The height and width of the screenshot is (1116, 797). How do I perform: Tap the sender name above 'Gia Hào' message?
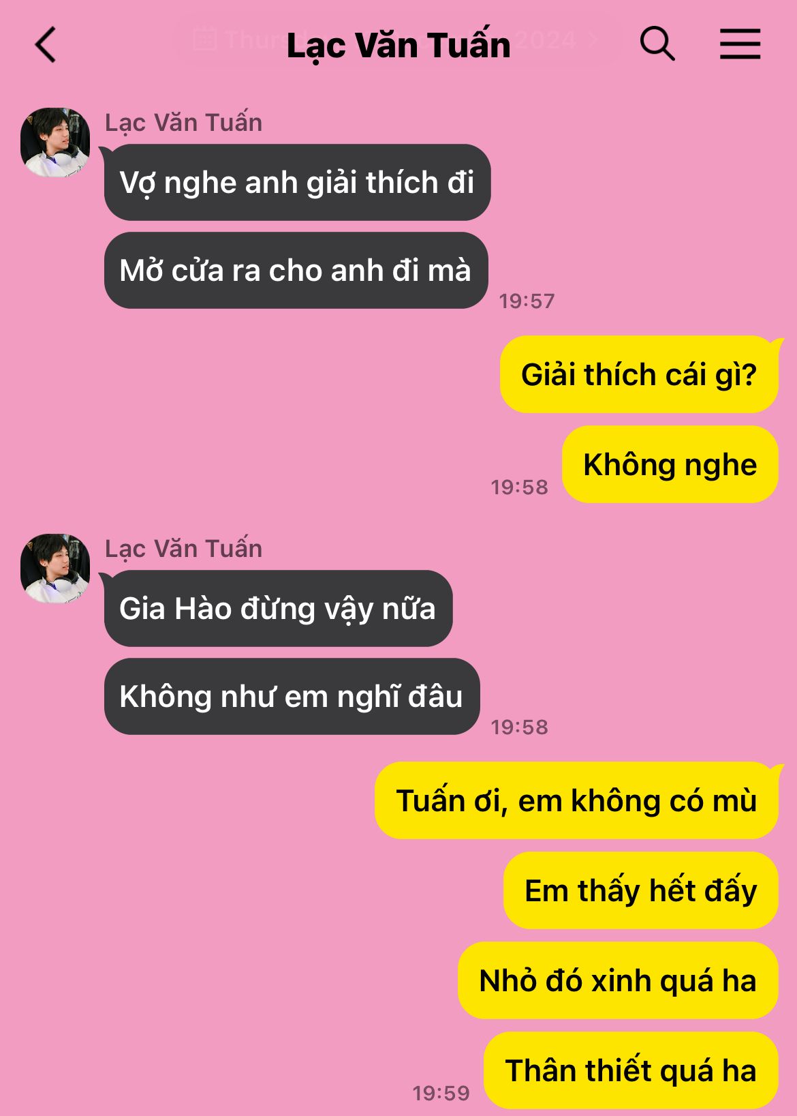(x=183, y=549)
